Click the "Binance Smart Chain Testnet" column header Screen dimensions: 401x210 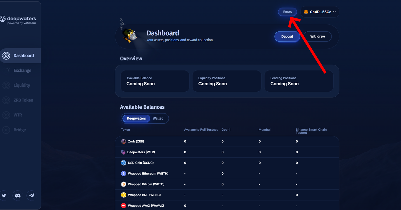pyautogui.click(x=311, y=131)
